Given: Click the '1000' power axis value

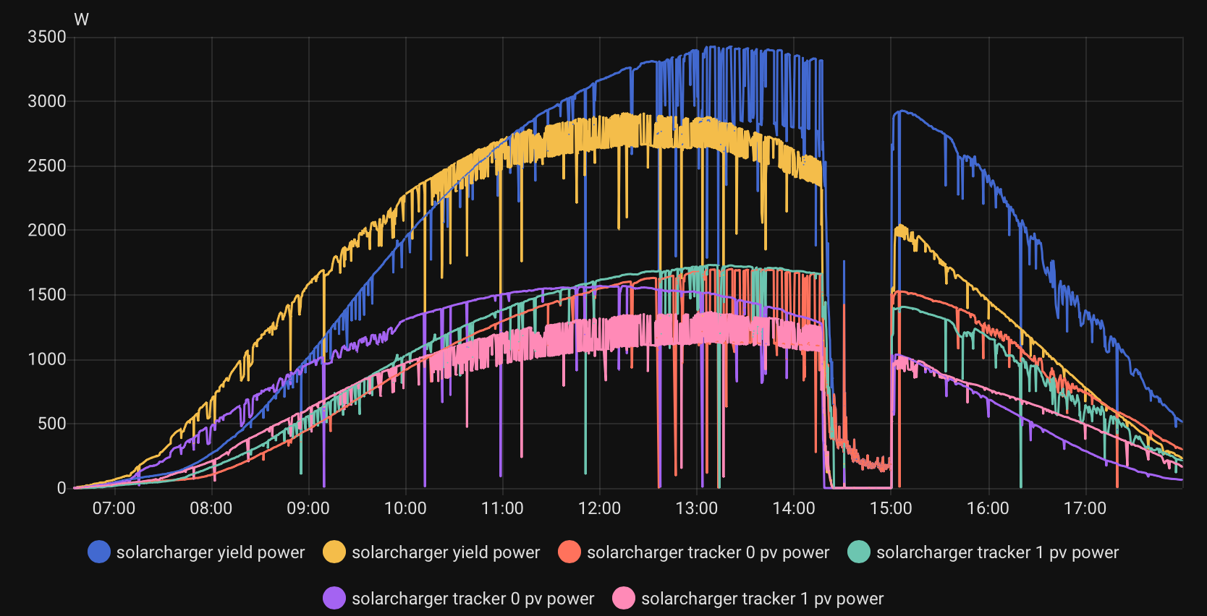Looking at the screenshot, I should [47, 359].
